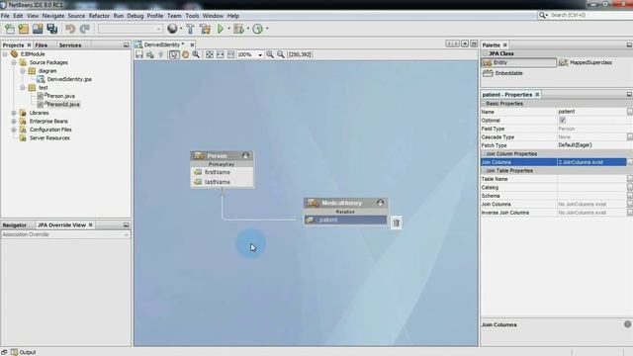
Task: Switch to the Services tab
Action: pyautogui.click(x=70, y=45)
